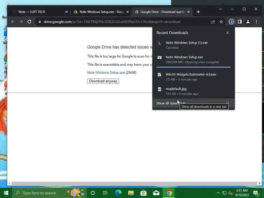
Task: Click the Chrome icon in the taskbar
Action: [169, 193]
